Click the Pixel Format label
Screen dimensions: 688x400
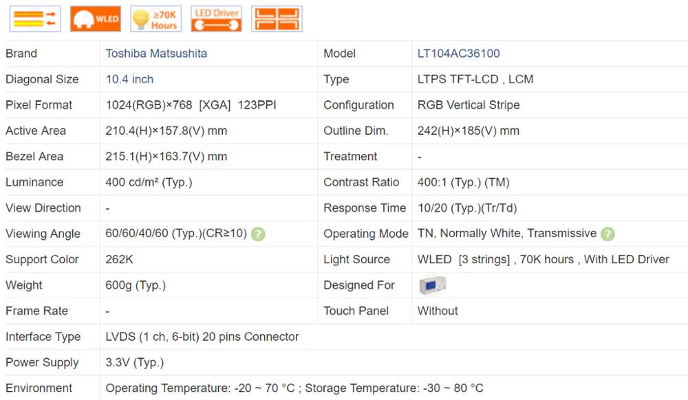pos(39,105)
